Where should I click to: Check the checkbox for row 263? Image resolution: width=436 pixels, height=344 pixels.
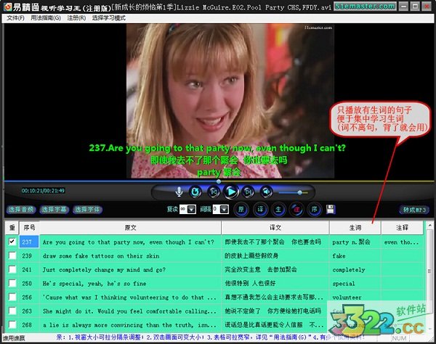point(12,311)
